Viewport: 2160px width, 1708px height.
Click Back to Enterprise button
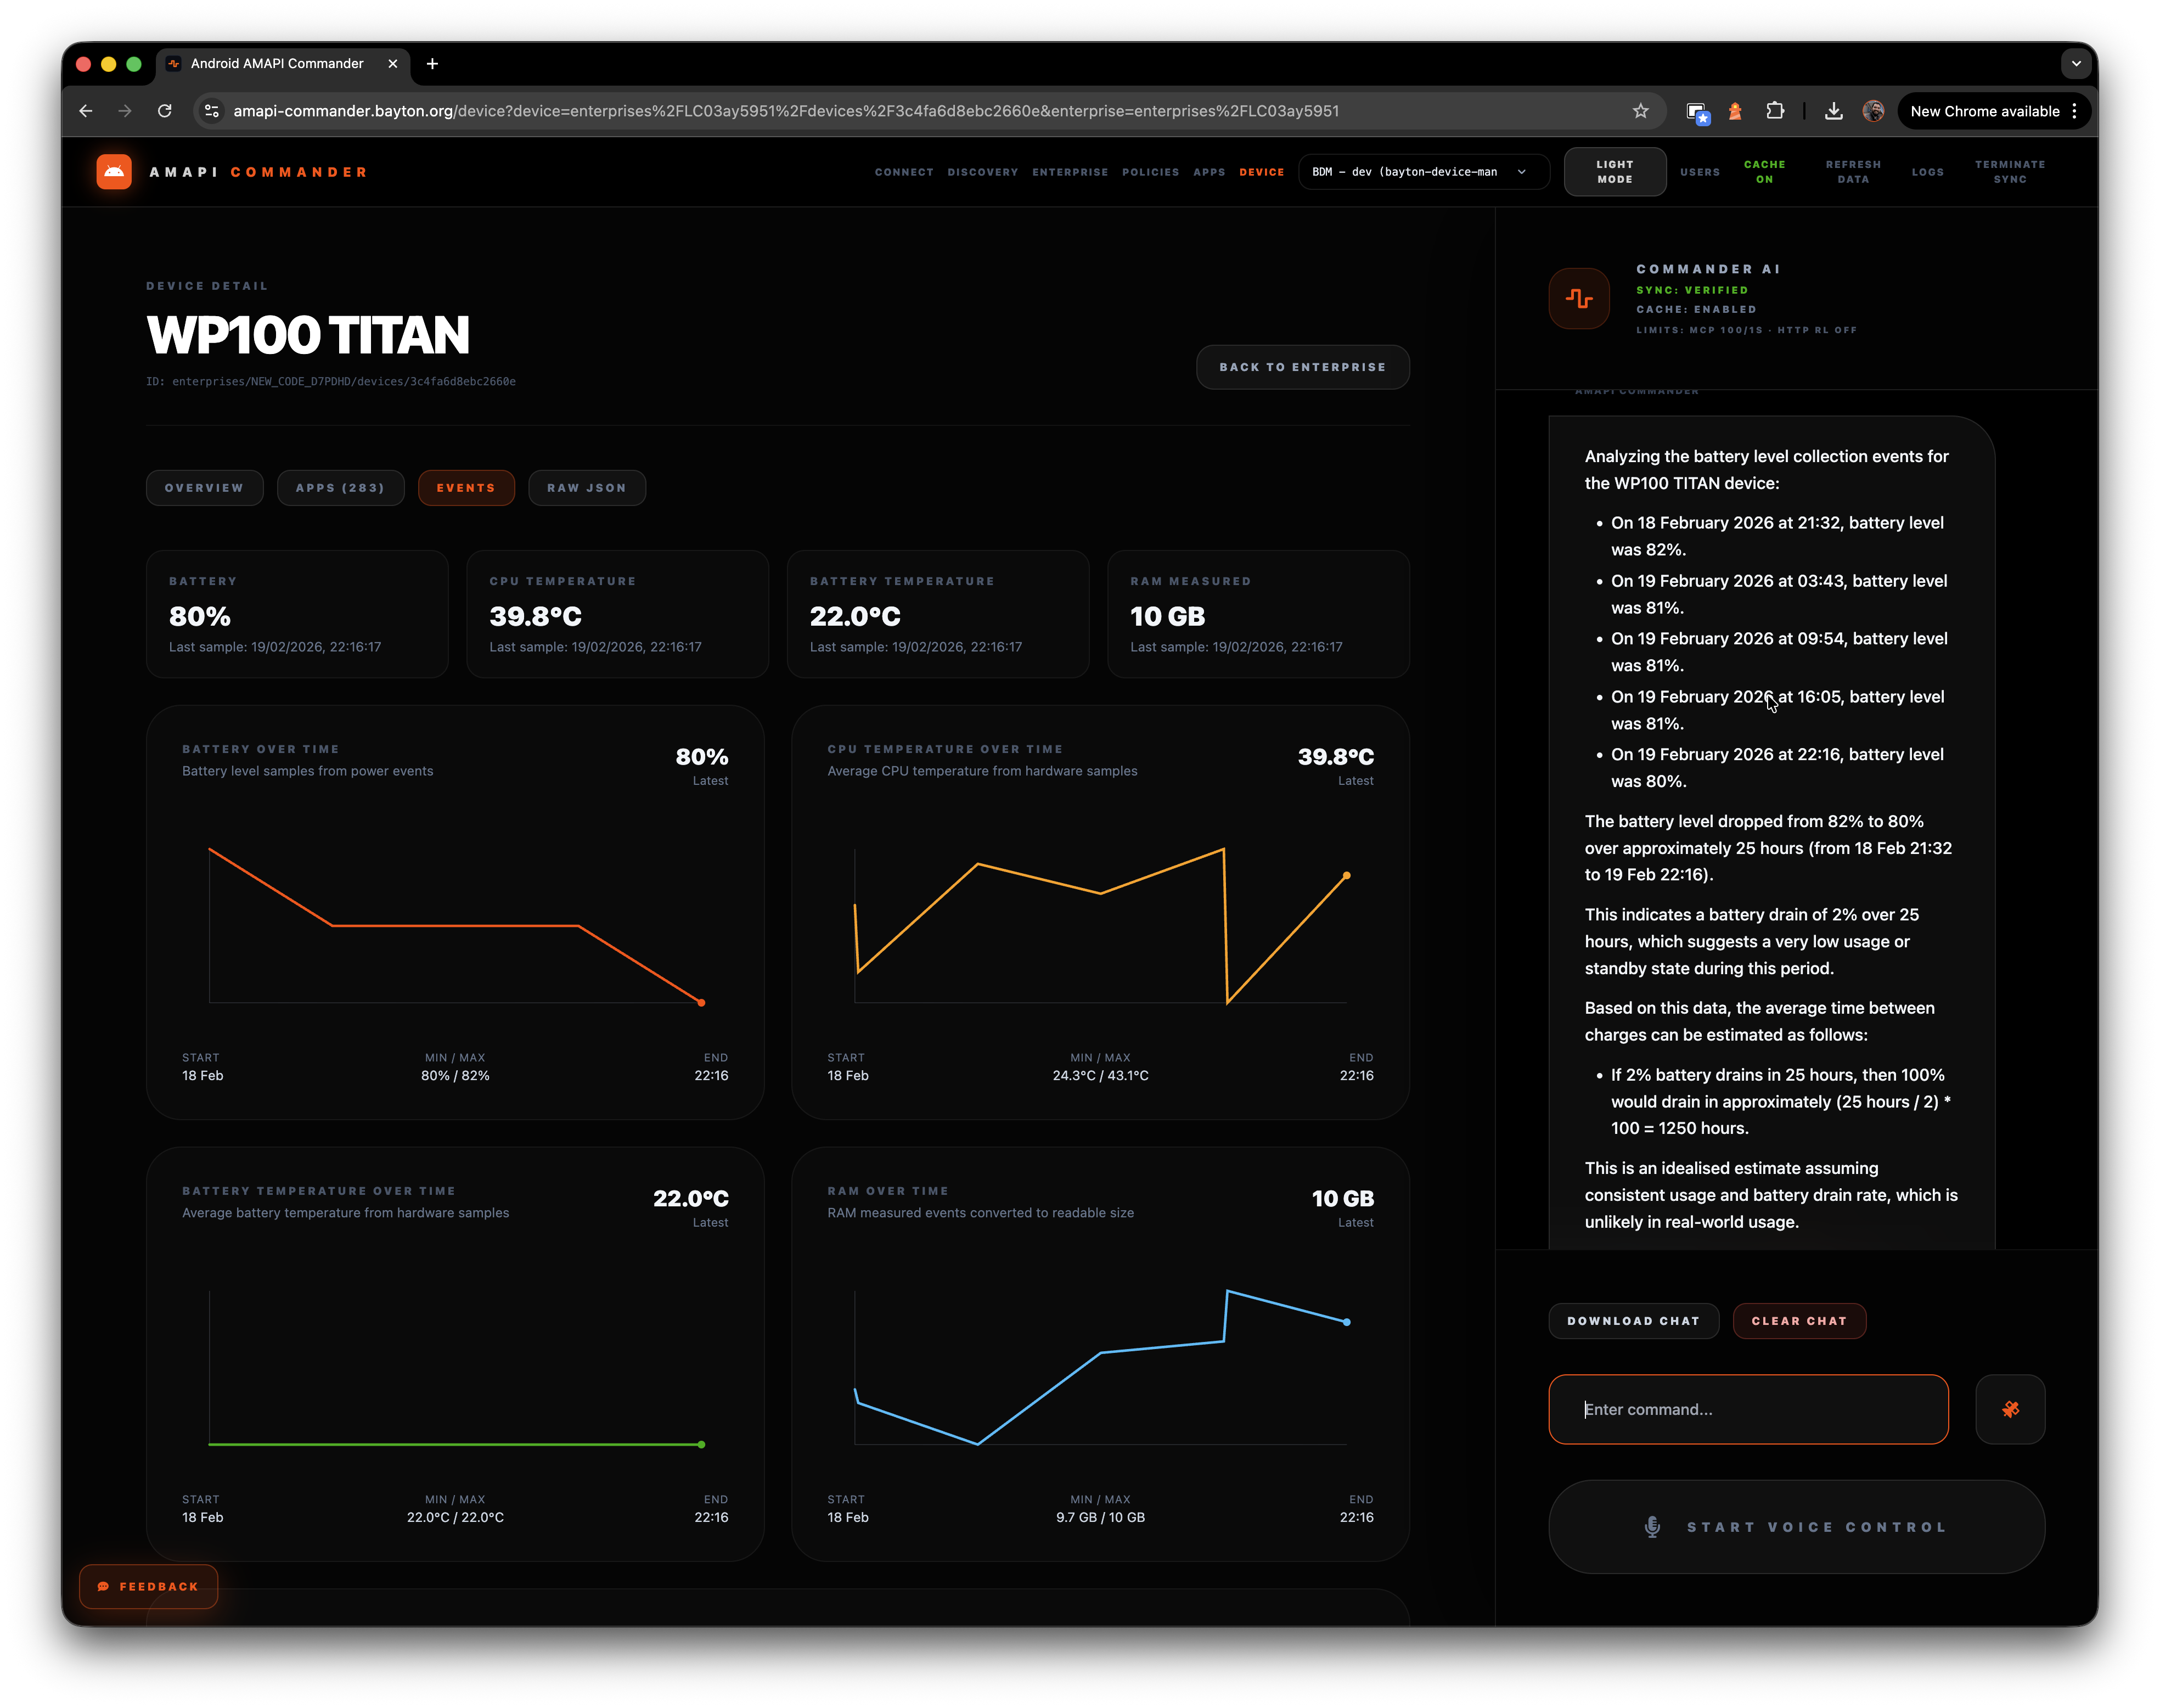[x=1302, y=367]
